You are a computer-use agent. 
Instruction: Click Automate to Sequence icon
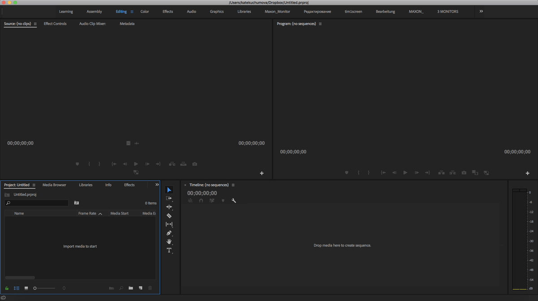tap(111, 288)
